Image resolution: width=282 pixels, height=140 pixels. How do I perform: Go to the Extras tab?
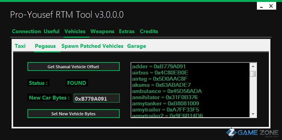(127, 31)
